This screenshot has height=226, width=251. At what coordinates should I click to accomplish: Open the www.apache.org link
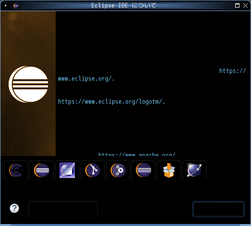[x=137, y=154]
